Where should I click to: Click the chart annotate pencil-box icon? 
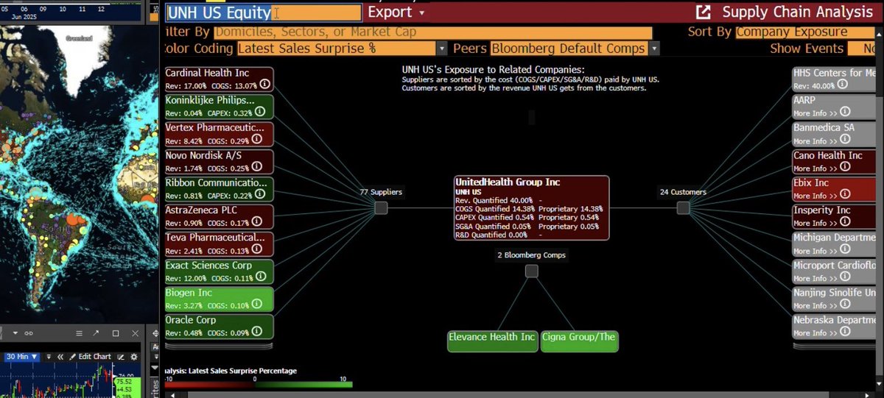[120, 357]
